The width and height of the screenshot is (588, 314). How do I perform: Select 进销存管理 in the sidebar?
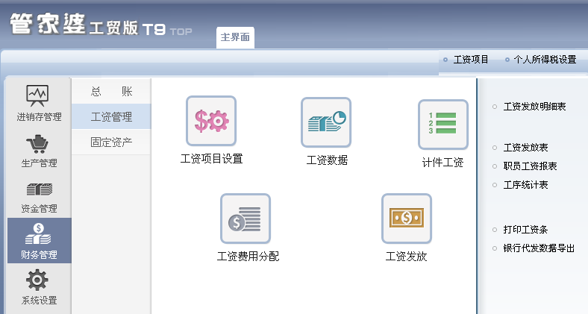click(39, 102)
